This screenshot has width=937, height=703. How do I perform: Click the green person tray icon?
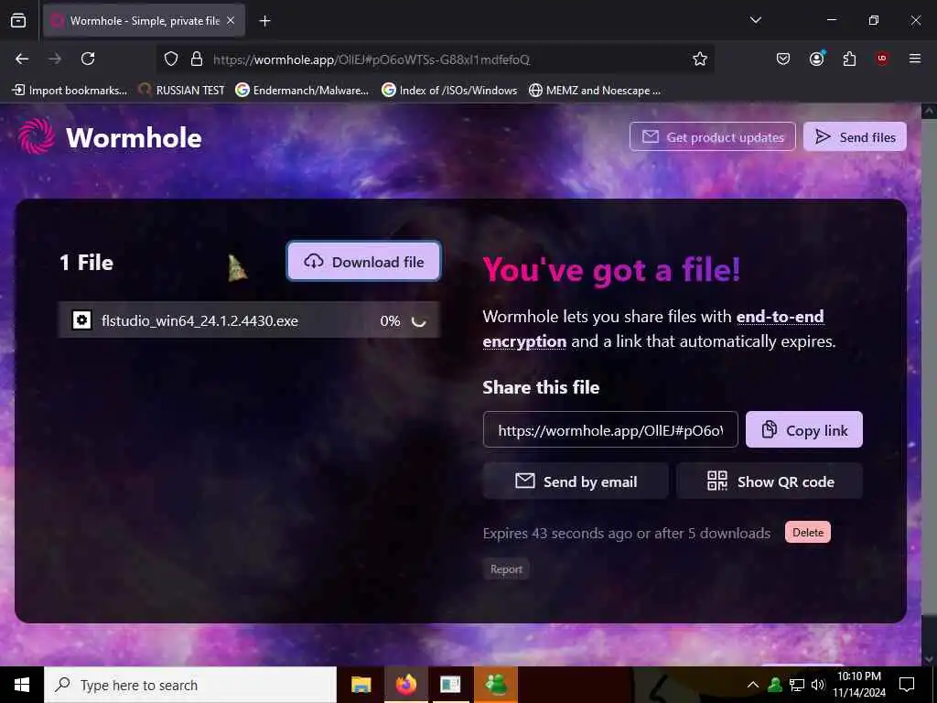coord(775,685)
